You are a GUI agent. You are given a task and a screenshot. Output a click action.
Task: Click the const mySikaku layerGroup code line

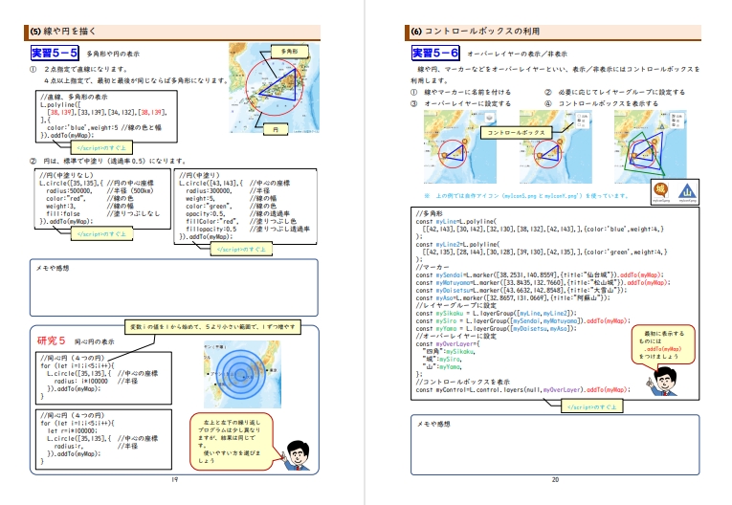tap(497, 313)
